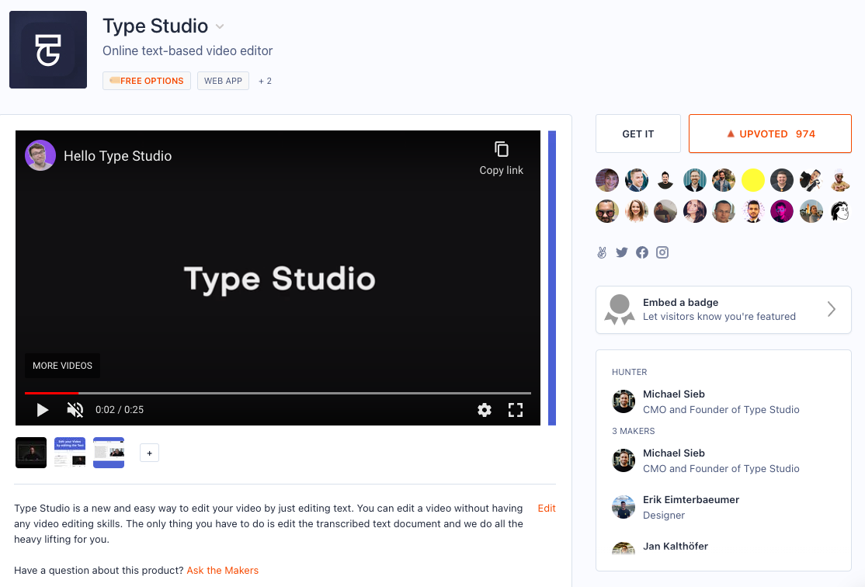Select the WEB APP tag
The width and height of the screenshot is (865, 587).
tap(223, 81)
